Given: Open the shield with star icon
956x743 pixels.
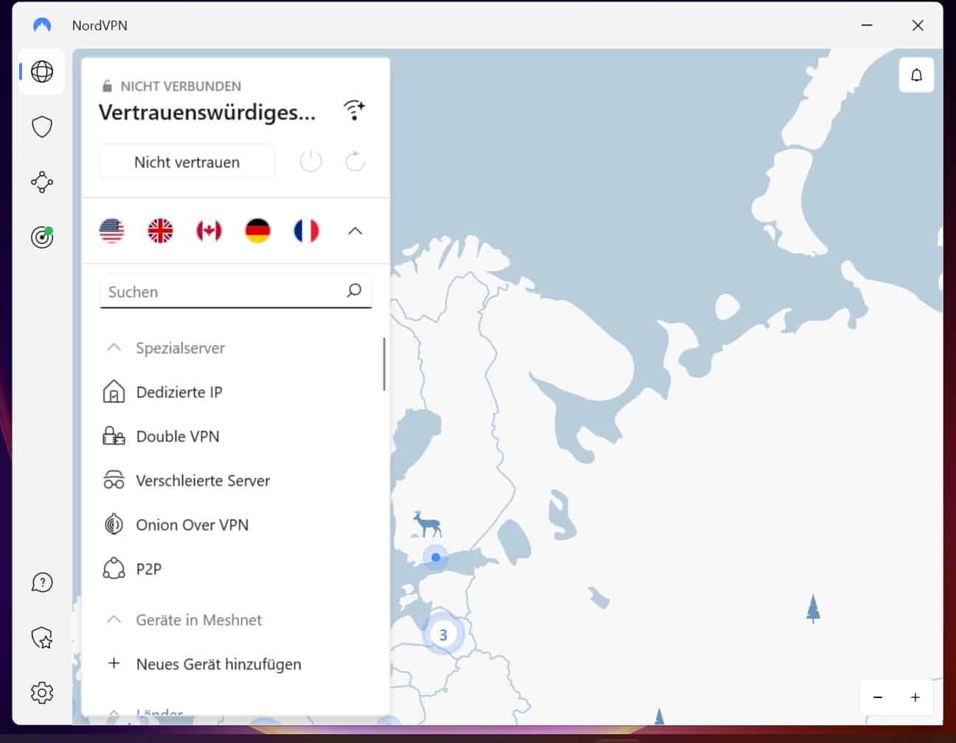Looking at the screenshot, I should click(42, 638).
